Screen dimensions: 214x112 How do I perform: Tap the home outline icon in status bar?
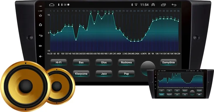pos(52,5)
